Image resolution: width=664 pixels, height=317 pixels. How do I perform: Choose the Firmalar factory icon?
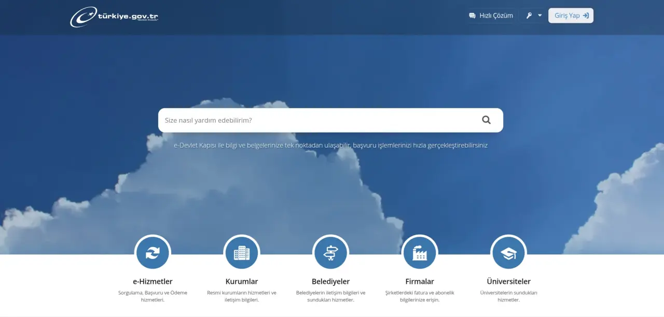[420, 253]
